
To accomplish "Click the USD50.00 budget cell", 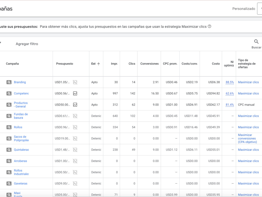I will pos(63,105).
